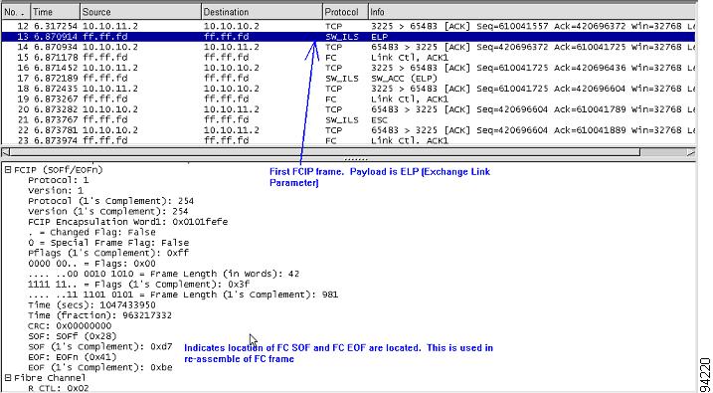This screenshot has width=713, height=393.
Task: Select EOF (1's Complement): 0xbe line
Action: click(100, 367)
